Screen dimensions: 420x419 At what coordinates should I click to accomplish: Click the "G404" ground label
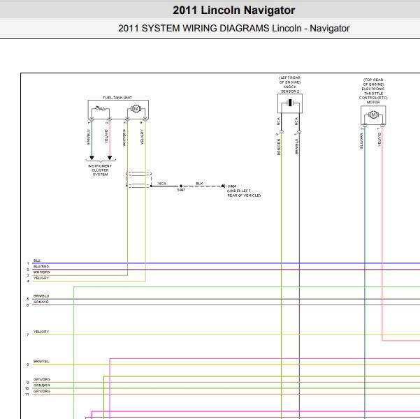pyautogui.click(x=232, y=186)
